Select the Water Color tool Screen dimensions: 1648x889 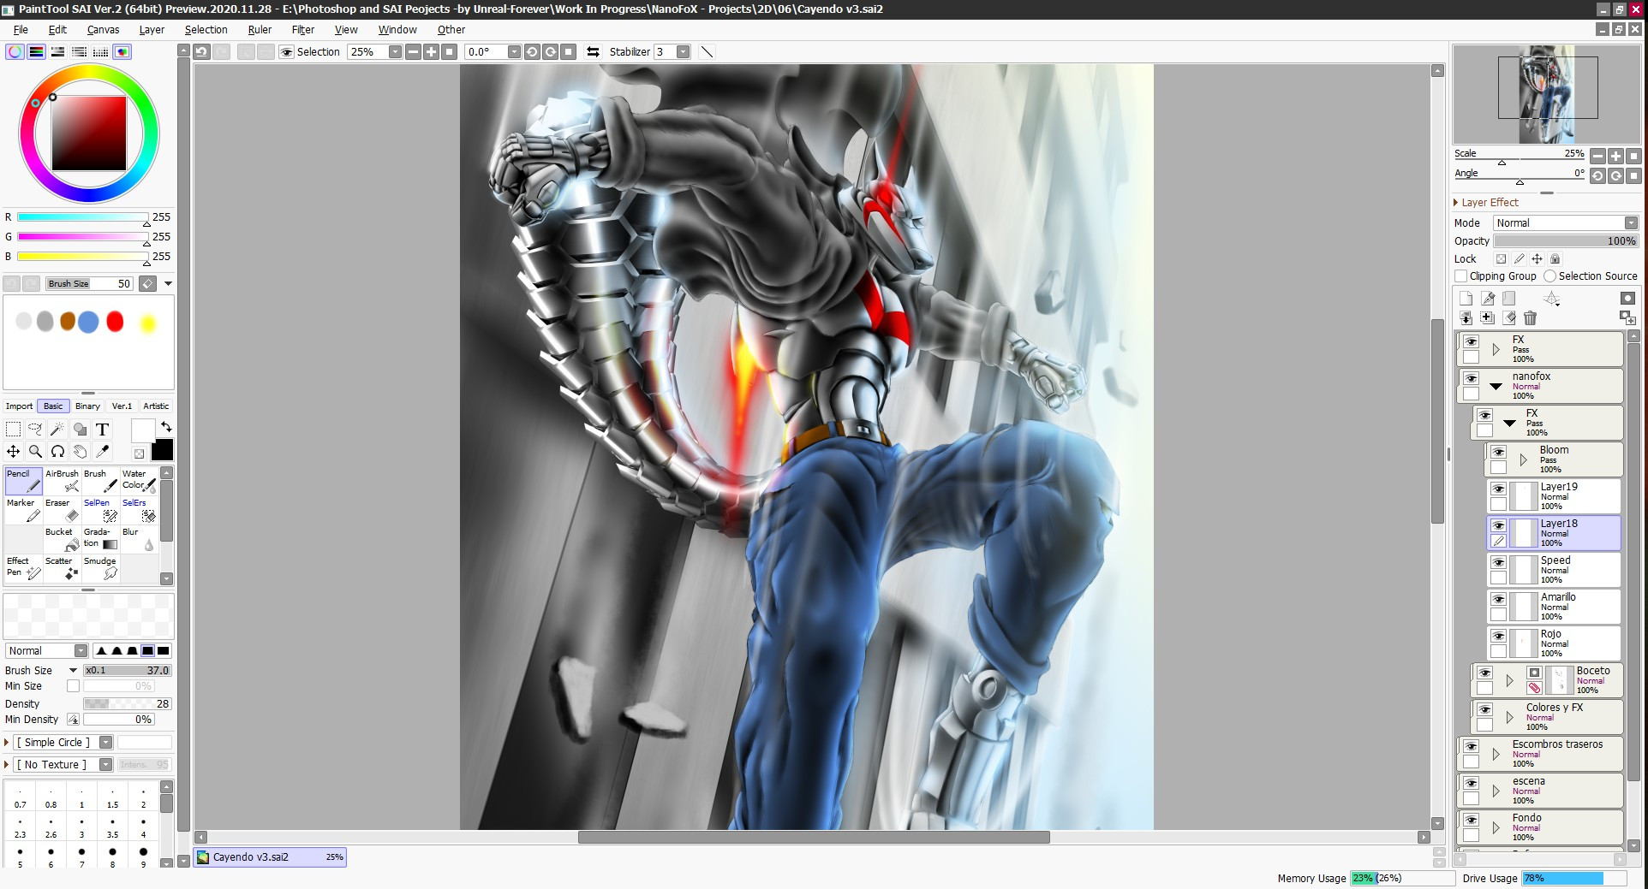[139, 481]
